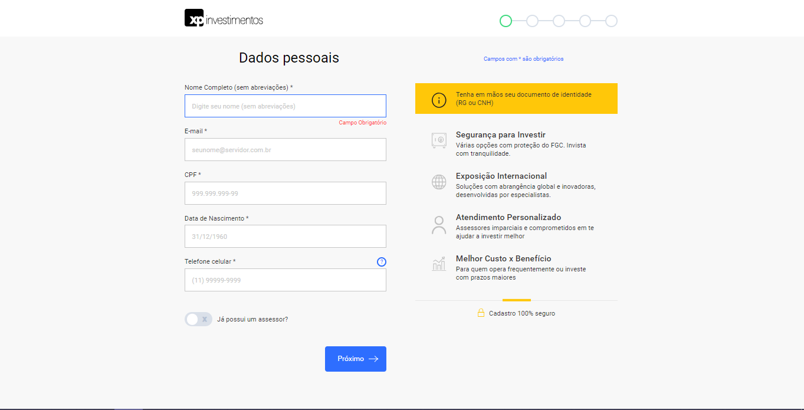
Task: Click the safe icon for Segurança para Investir
Action: (439, 140)
